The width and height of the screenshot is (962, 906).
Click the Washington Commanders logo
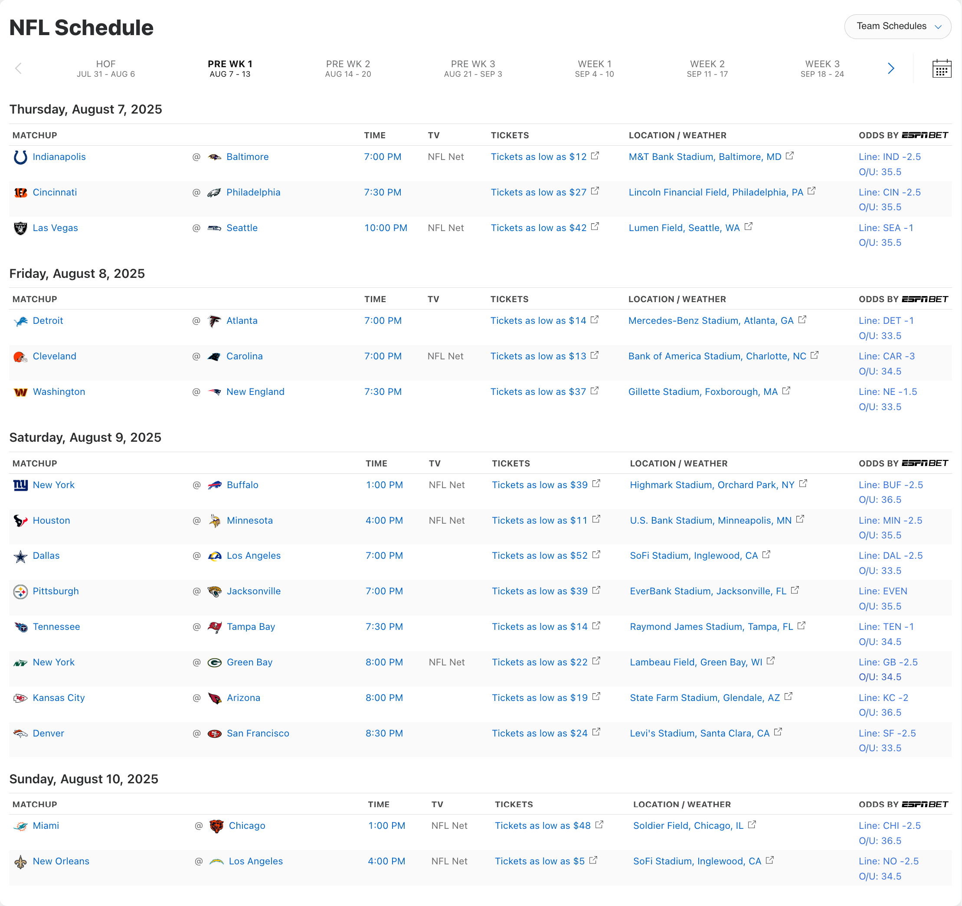click(x=20, y=392)
